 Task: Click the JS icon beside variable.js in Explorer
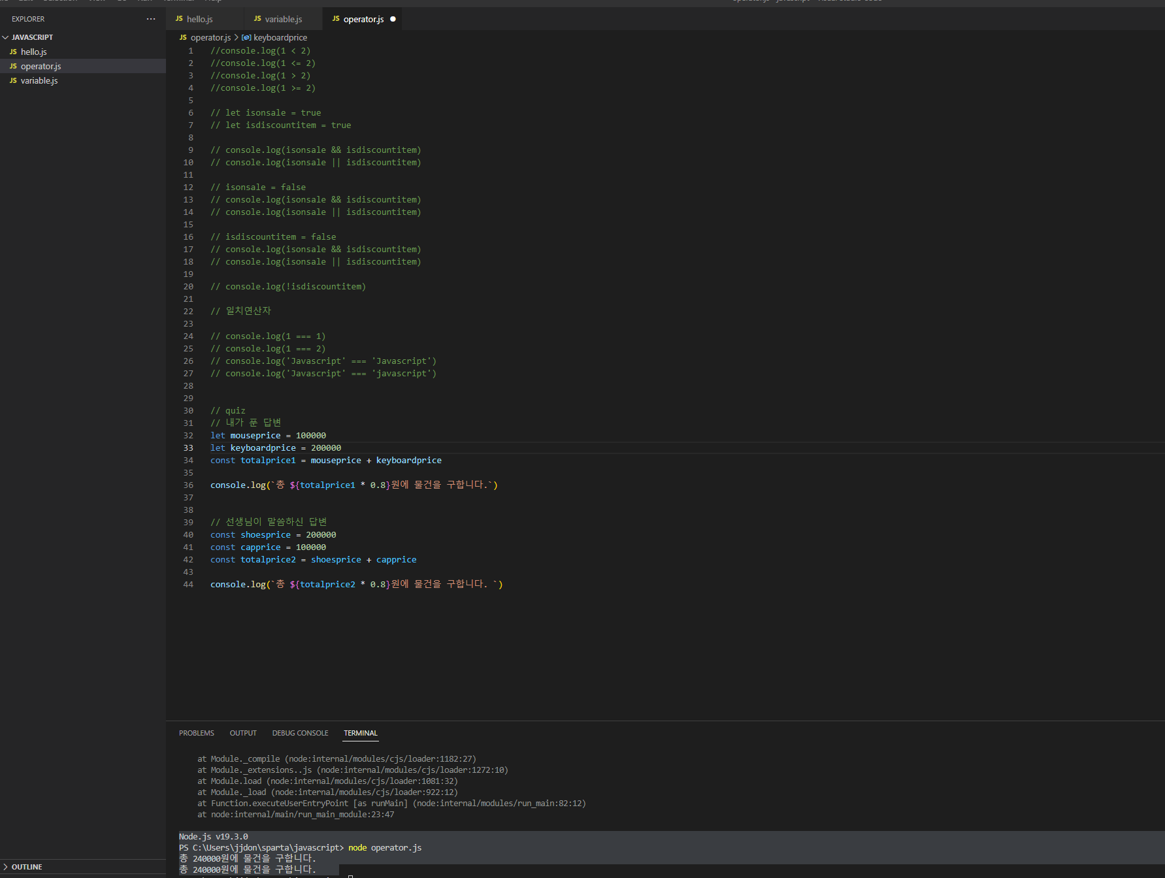coord(13,80)
